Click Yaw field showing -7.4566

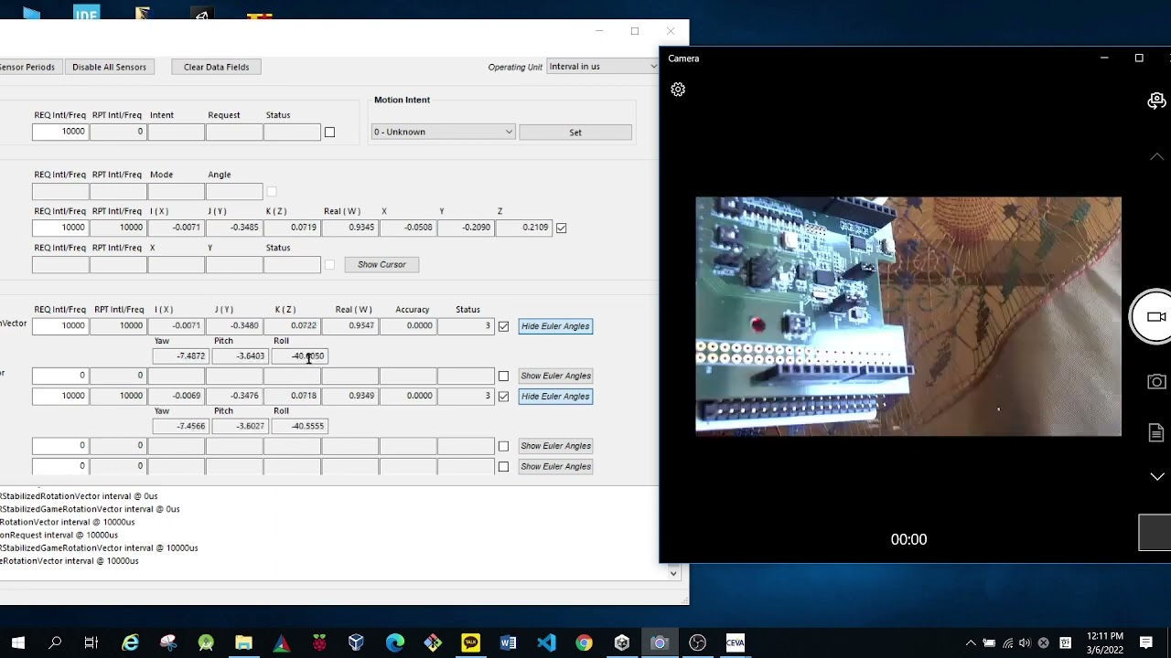(179, 426)
